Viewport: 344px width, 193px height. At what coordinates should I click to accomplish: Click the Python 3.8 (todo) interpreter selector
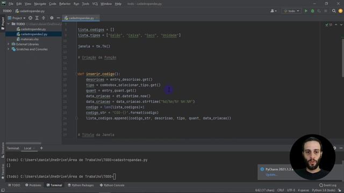(324, 190)
